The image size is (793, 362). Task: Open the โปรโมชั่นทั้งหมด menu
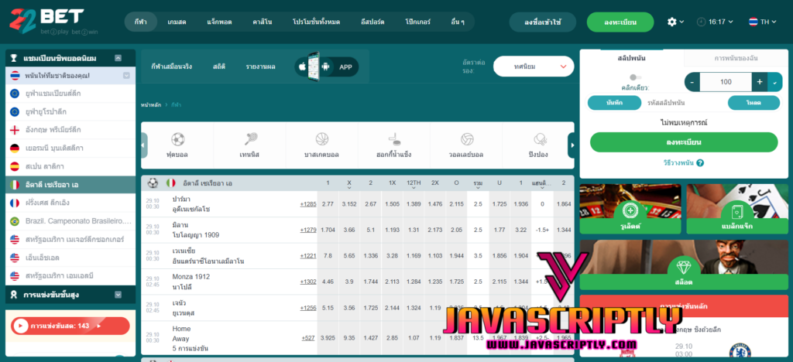[x=317, y=22]
